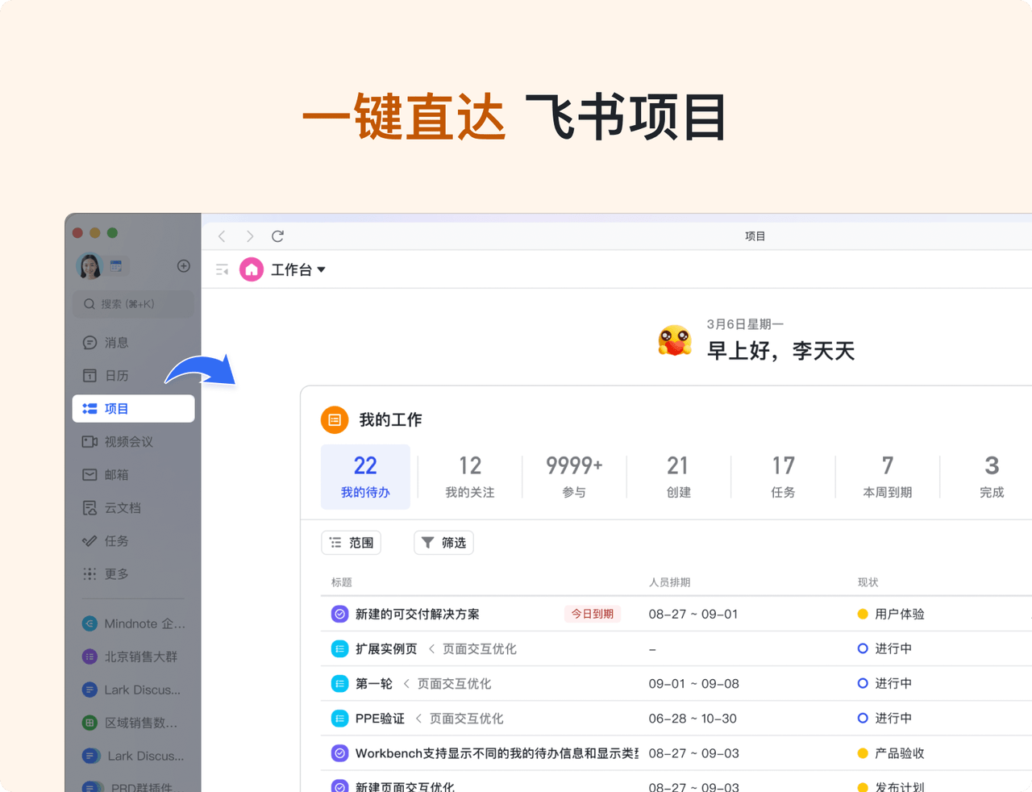1032x792 pixels.
Task: Open 页面交互优化 parent of 第一轮
Action: coord(454,684)
